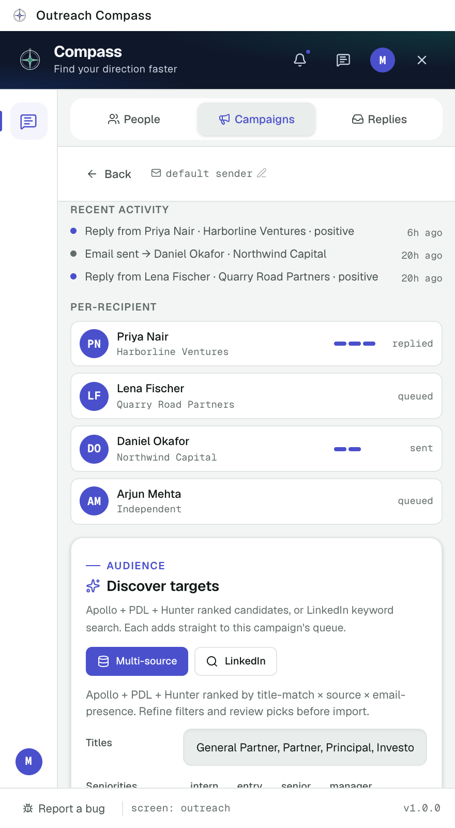455x828 pixels.
Task: Open the messages icon in header
Action: [343, 60]
